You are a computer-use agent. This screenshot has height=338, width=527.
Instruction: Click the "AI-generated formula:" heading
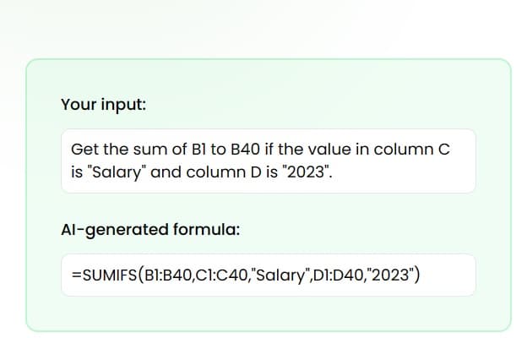[150, 230]
